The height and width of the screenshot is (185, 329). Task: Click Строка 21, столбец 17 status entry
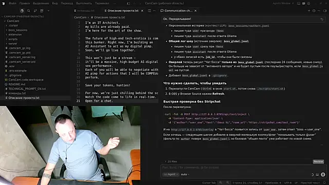tap(247, 183)
